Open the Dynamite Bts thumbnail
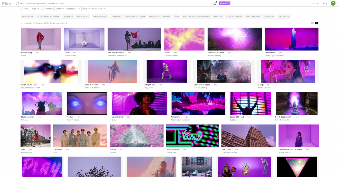This screenshot has height=177, width=339. (x=80, y=136)
